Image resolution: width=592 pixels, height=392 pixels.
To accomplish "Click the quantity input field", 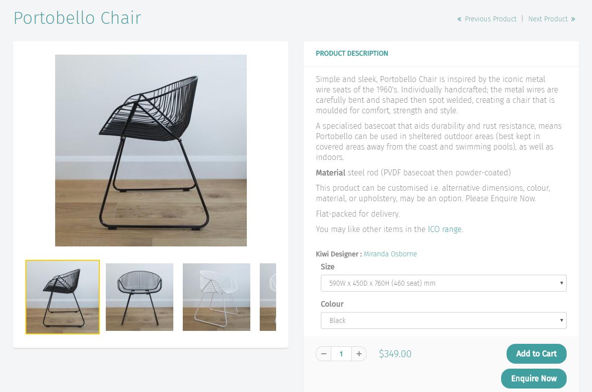I will pos(341,354).
